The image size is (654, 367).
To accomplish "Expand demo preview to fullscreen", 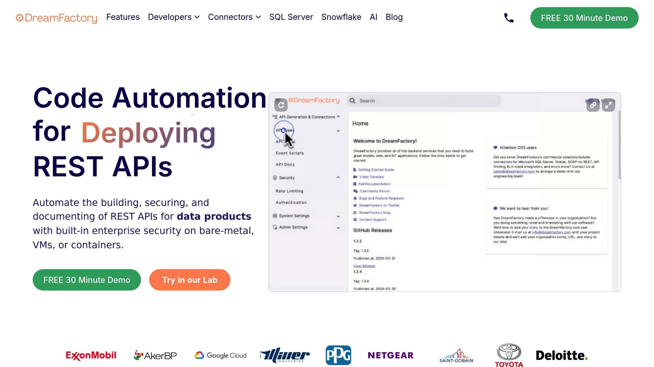I will (x=608, y=105).
